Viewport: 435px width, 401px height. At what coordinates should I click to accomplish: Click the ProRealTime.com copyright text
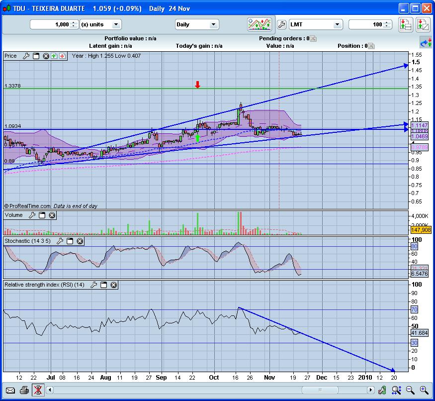pos(27,206)
